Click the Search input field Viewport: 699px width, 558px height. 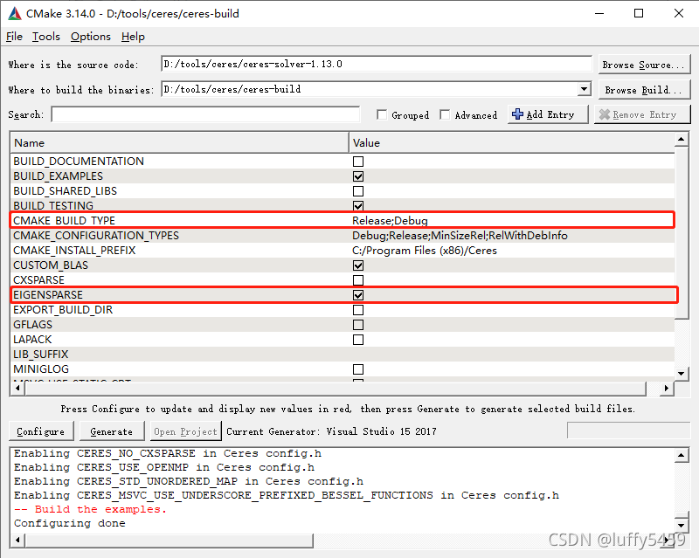click(205, 114)
